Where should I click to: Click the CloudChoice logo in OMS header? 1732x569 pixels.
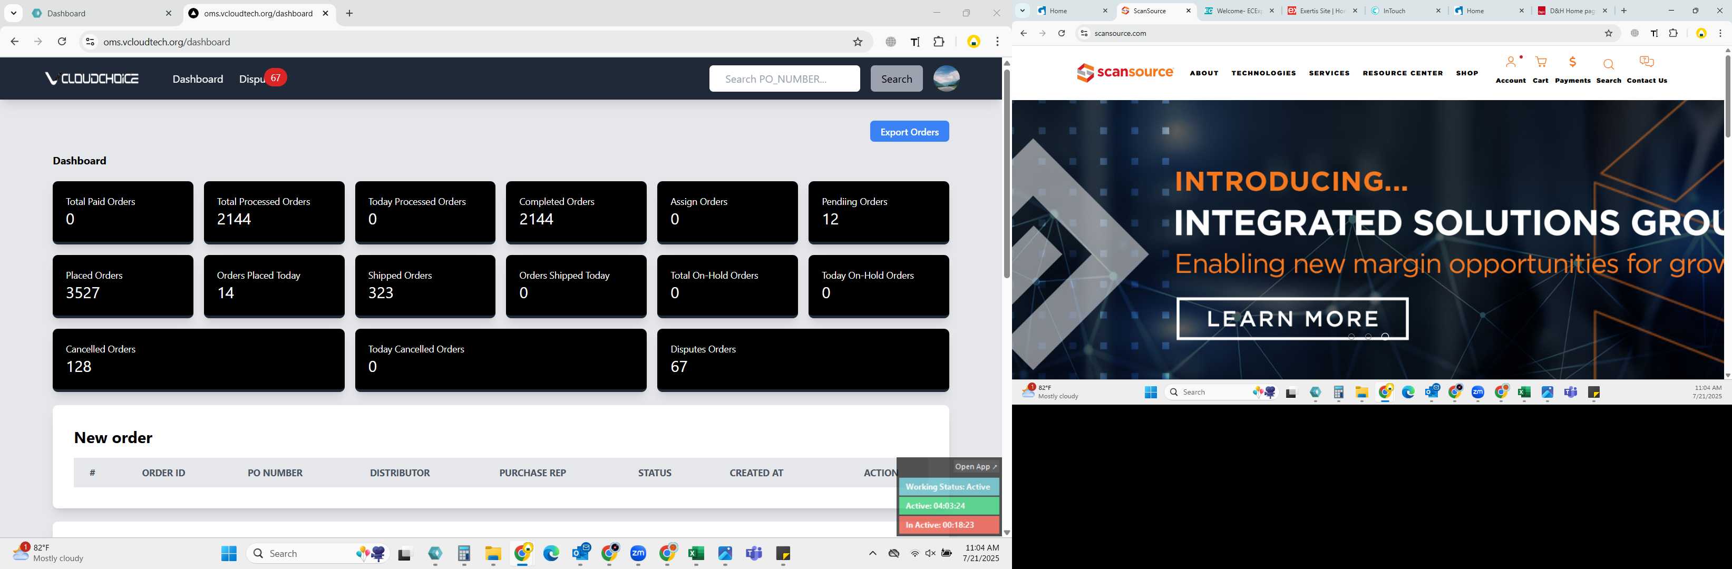(x=91, y=79)
